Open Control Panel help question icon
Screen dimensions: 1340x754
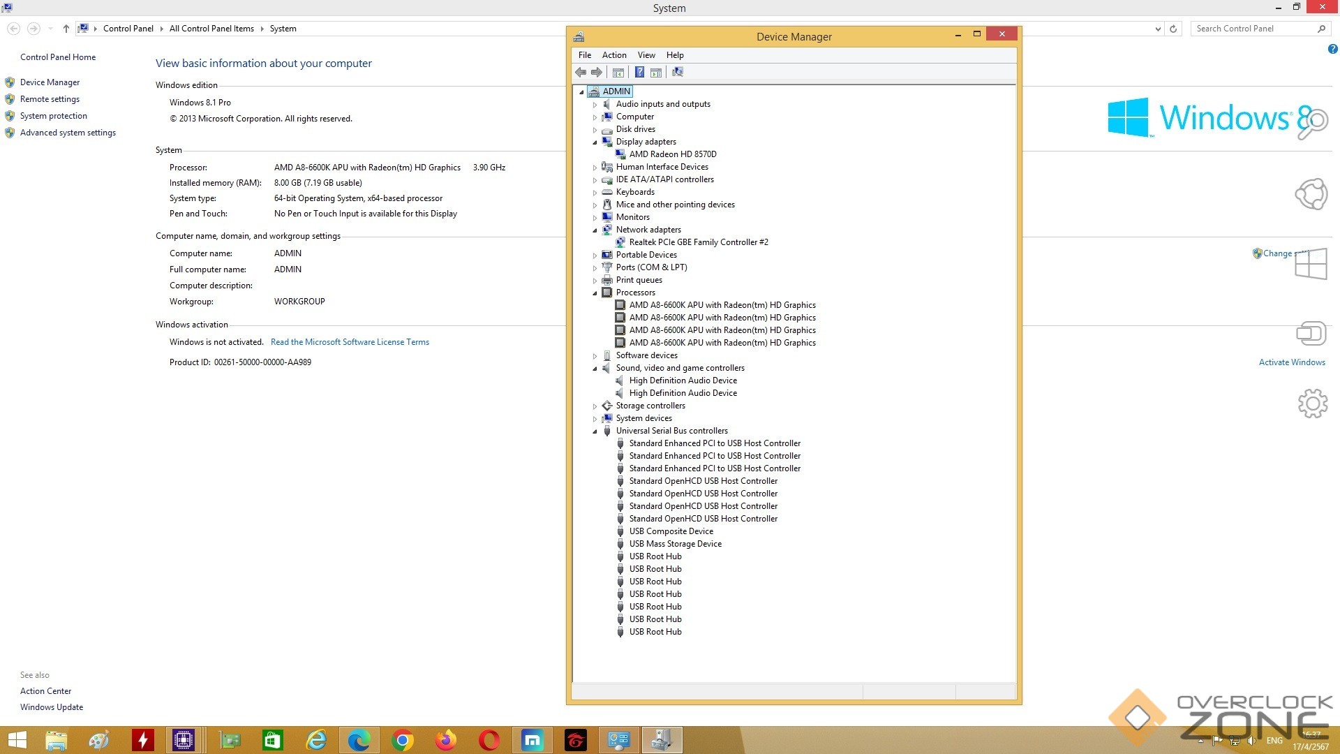pos(1332,49)
